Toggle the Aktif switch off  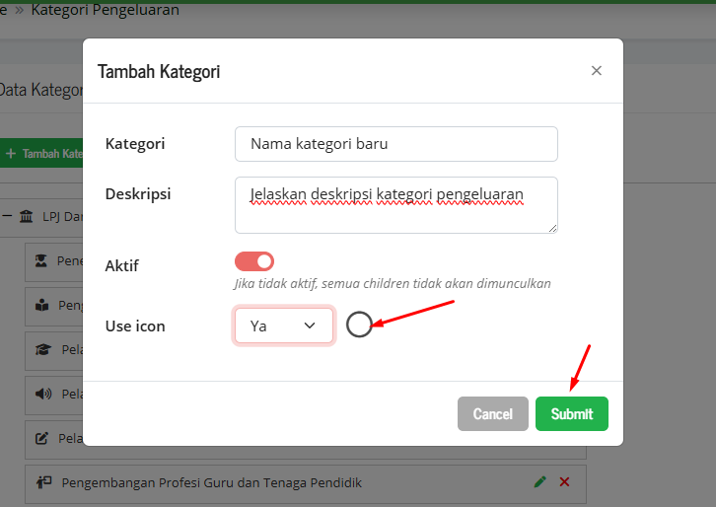tap(254, 261)
